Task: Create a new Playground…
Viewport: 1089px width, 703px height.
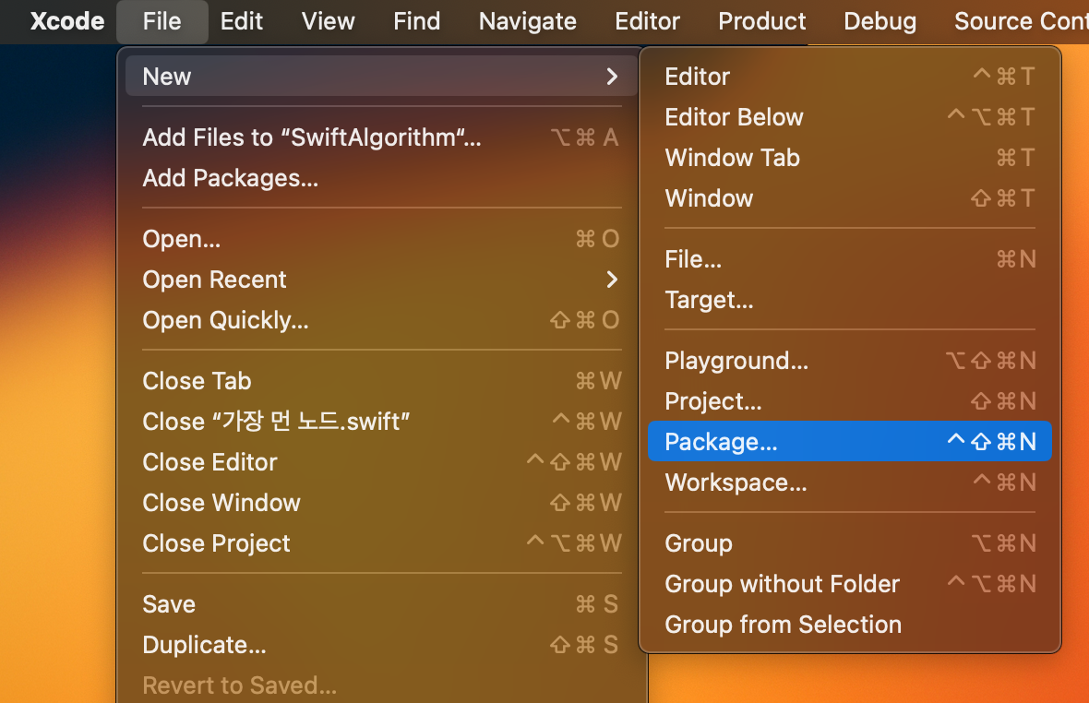Action: [x=850, y=361]
